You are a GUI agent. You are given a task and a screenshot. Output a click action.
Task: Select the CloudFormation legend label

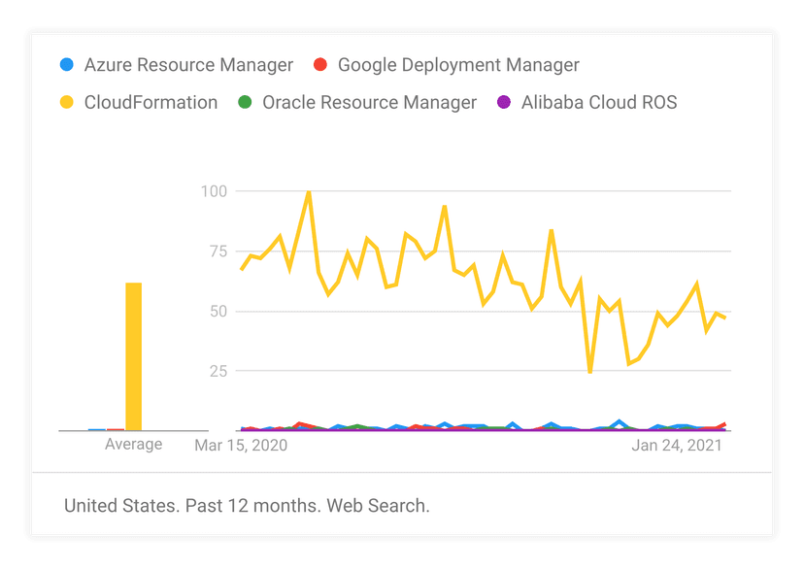tap(151, 103)
